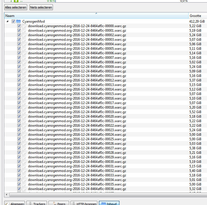Screen dimensions: 207x205
Task: Open the Algemeen tab
Action: click(14, 203)
